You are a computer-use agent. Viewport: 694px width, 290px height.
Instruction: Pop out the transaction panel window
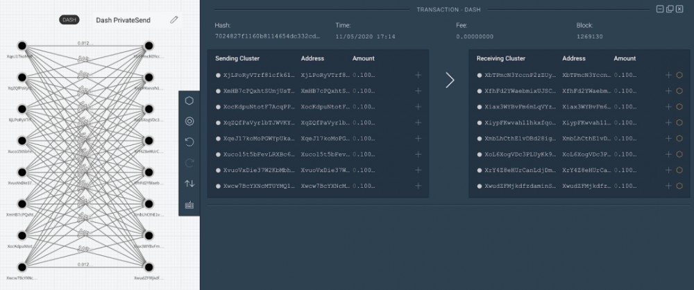tap(670, 9)
